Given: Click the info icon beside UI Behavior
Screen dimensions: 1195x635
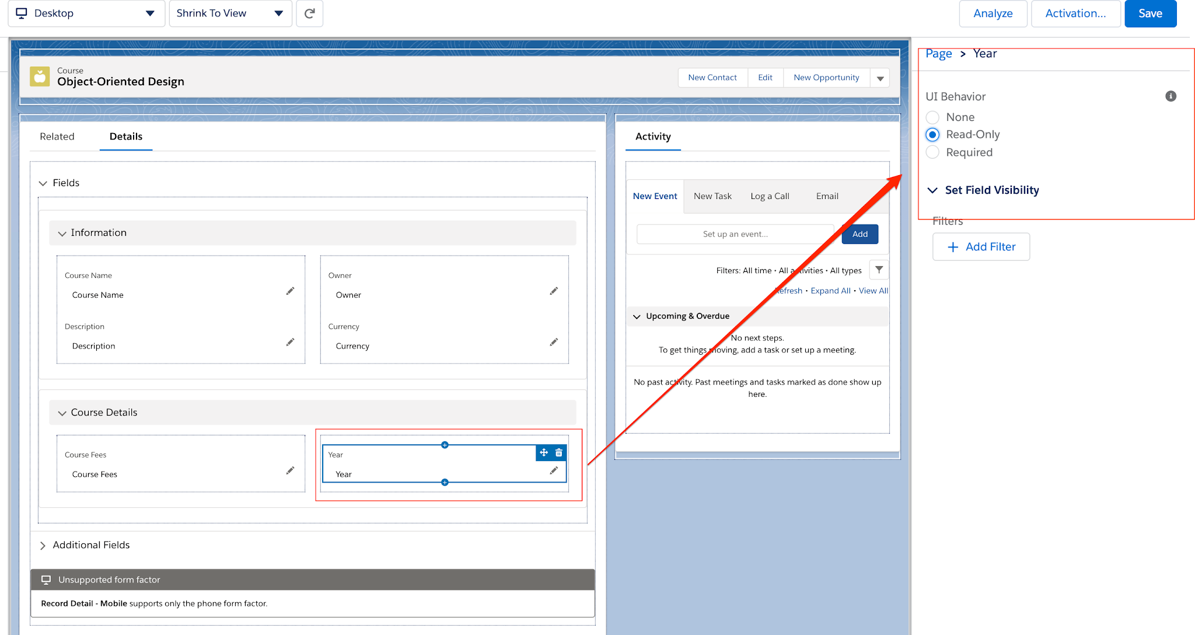Looking at the screenshot, I should [1171, 96].
